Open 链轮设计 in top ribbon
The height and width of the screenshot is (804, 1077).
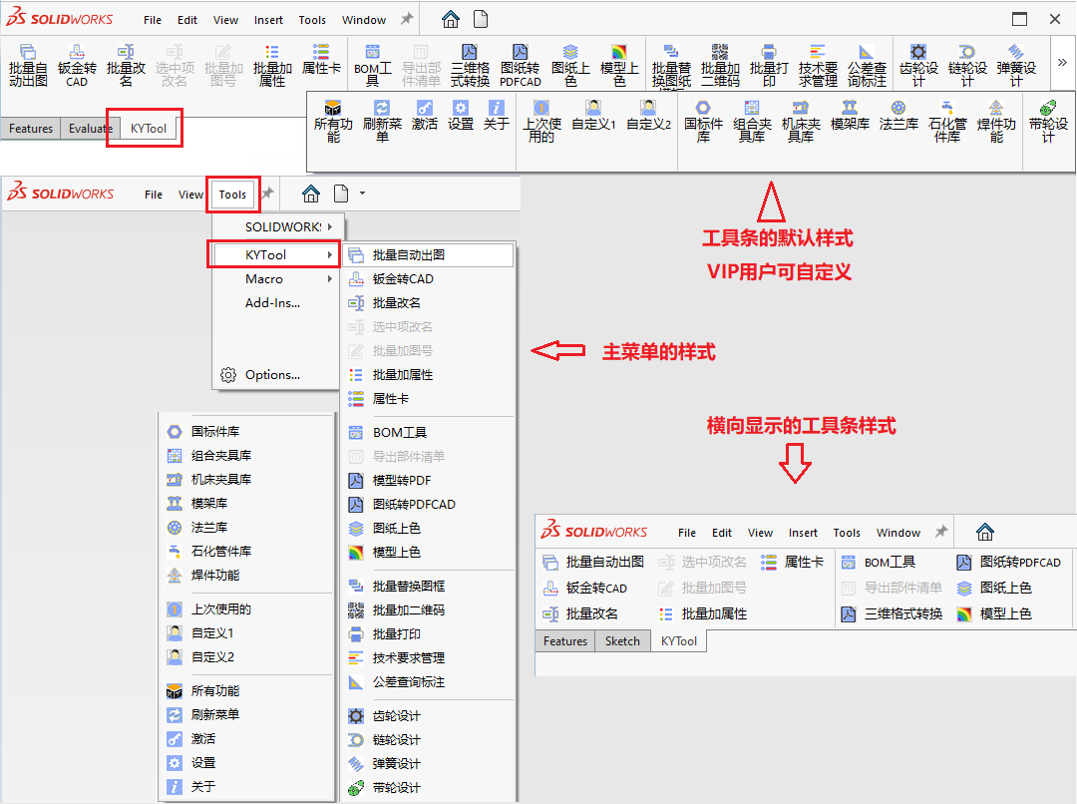(x=967, y=65)
